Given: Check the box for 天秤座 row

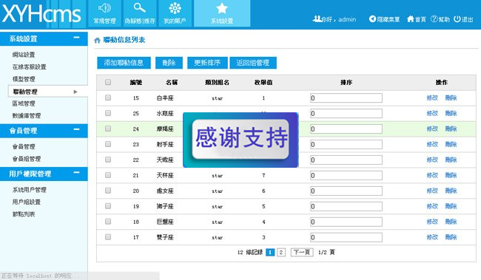Looking at the screenshot, I should click(108, 175).
